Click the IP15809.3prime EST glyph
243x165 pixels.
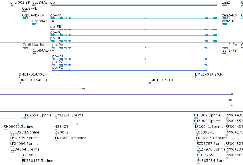tap(196, 118)
